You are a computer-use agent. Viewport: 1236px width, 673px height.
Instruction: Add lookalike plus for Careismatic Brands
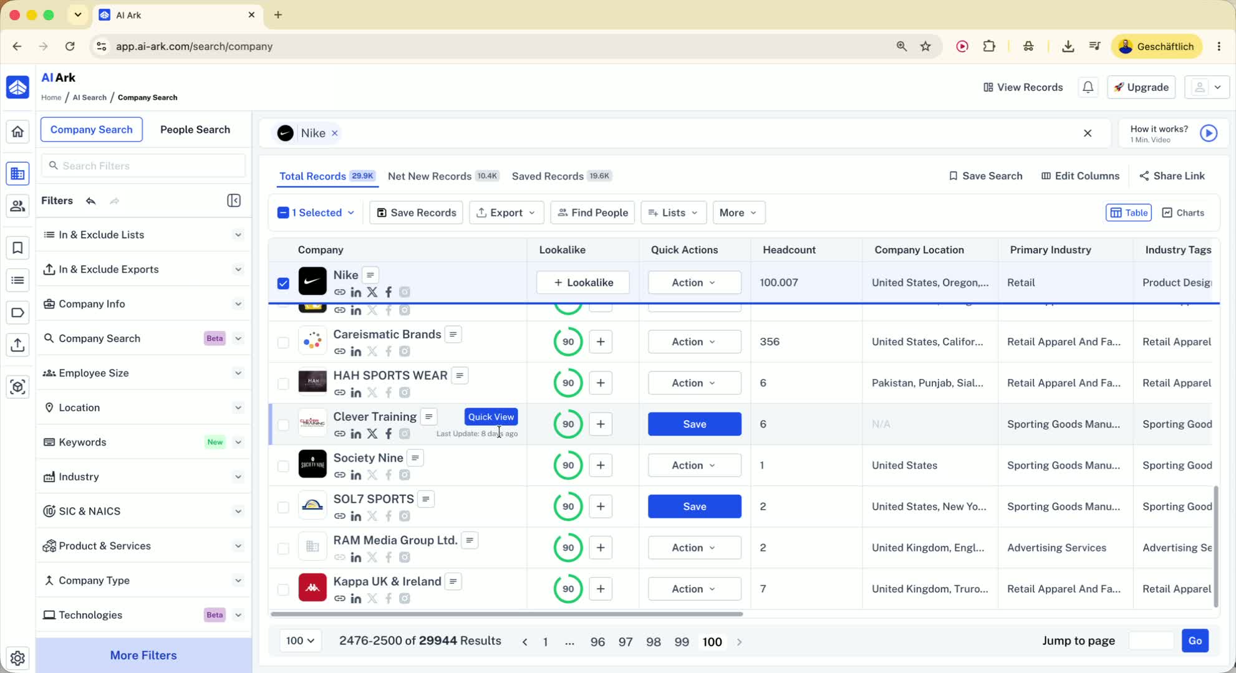point(601,341)
